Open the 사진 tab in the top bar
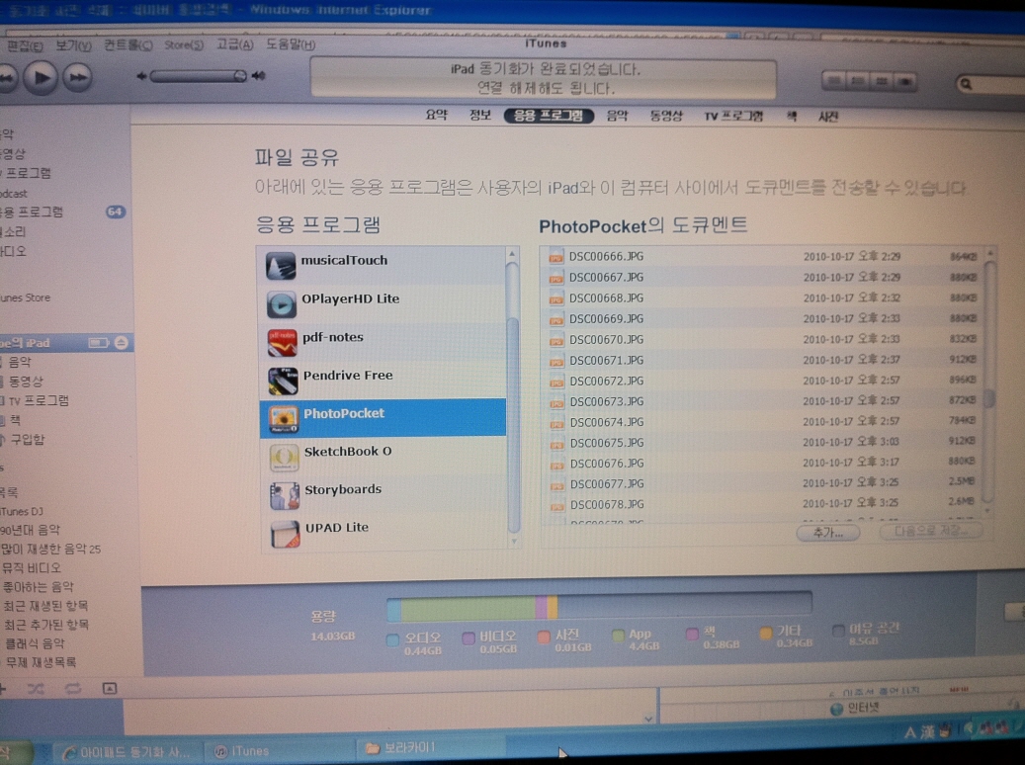Image resolution: width=1025 pixels, height=765 pixels. (x=828, y=117)
